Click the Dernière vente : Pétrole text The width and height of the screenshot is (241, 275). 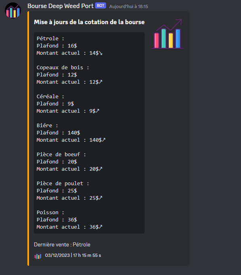(62, 244)
